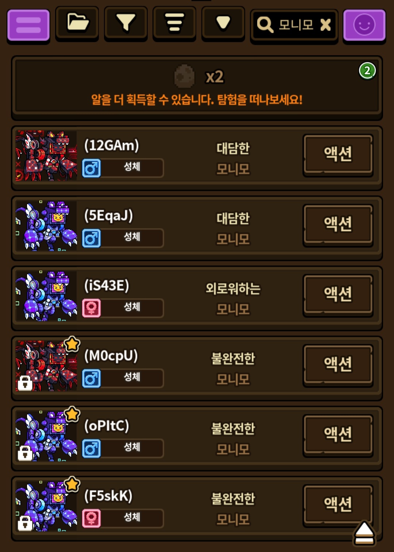
Task: Open 액션 dropdown for M0cpU
Action: (x=338, y=364)
